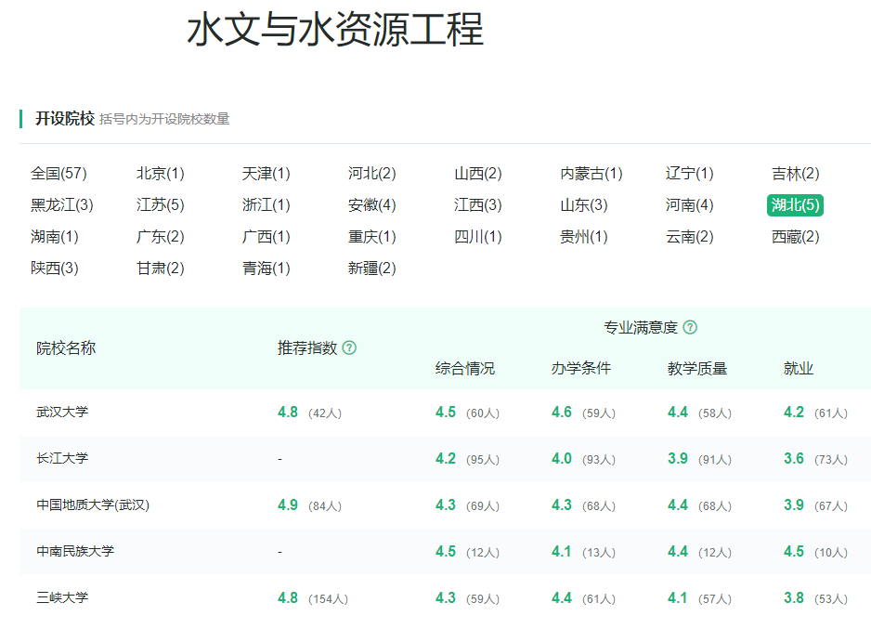Filter schools by 广东(2)
The image size is (871, 642).
click(x=160, y=237)
